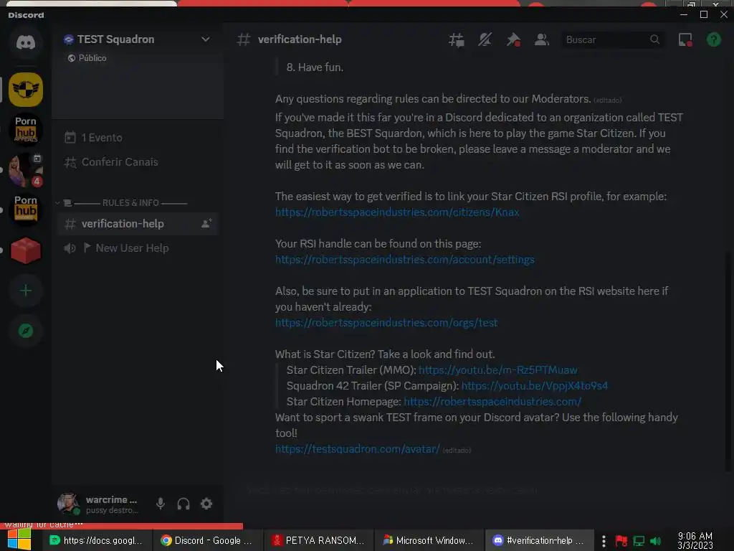Click the invite icon beside verification-help
The width and height of the screenshot is (734, 551).
coord(206,224)
